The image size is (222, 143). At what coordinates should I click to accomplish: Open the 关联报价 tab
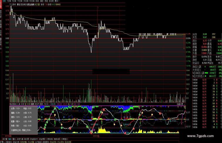point(9,142)
